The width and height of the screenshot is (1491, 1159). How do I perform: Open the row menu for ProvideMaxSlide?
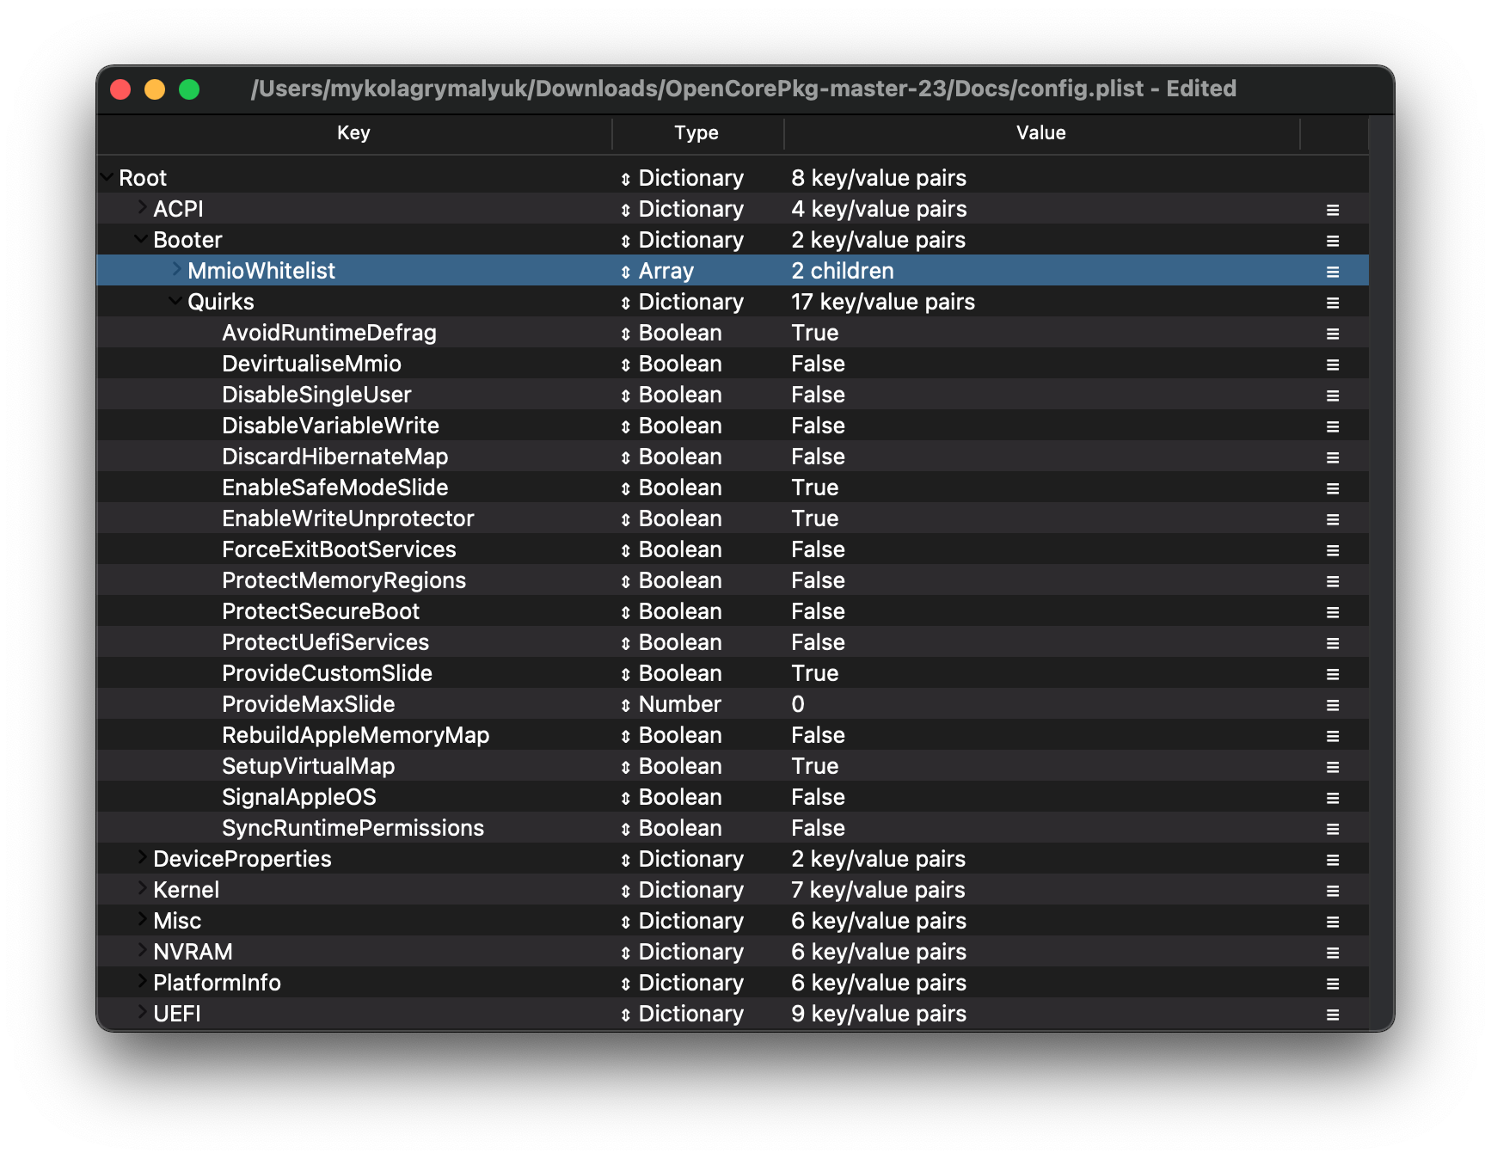1332,705
